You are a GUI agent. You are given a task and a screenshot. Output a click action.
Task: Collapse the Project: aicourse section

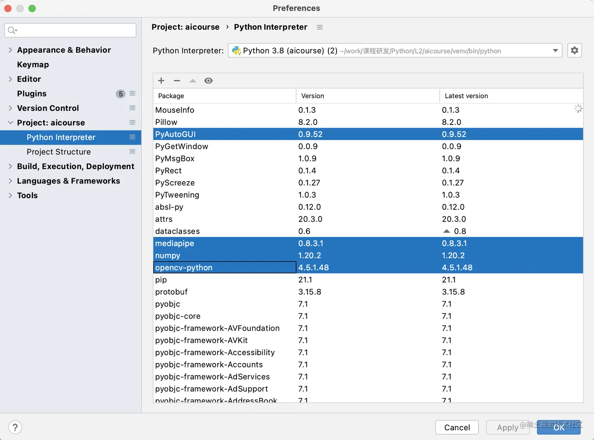pyautogui.click(x=10, y=123)
